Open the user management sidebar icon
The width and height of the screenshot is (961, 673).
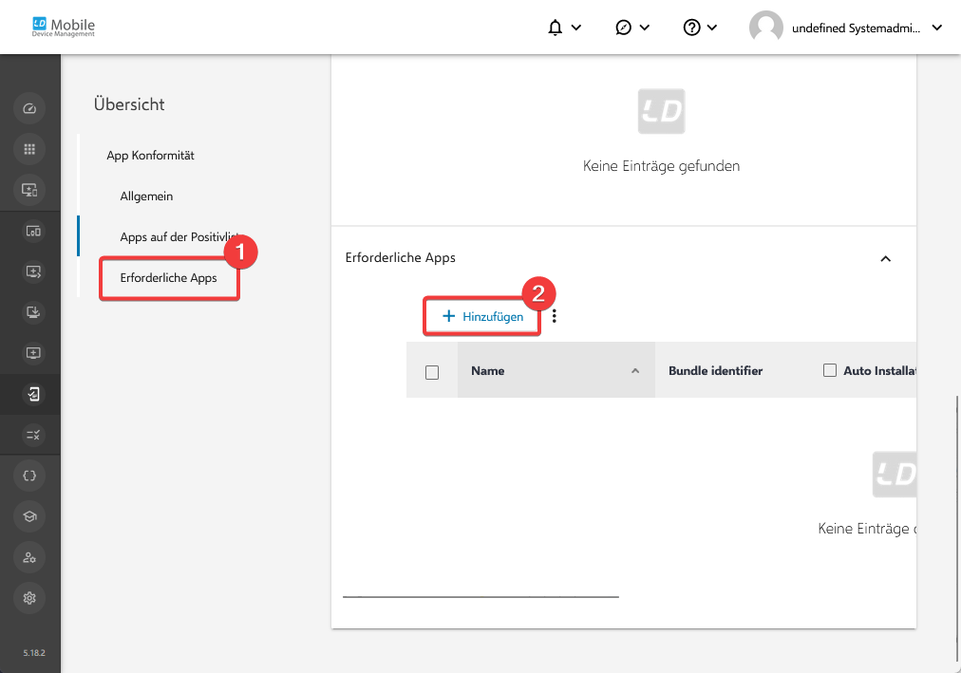tap(29, 557)
